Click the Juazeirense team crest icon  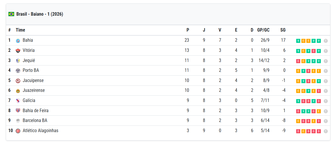click(18, 91)
